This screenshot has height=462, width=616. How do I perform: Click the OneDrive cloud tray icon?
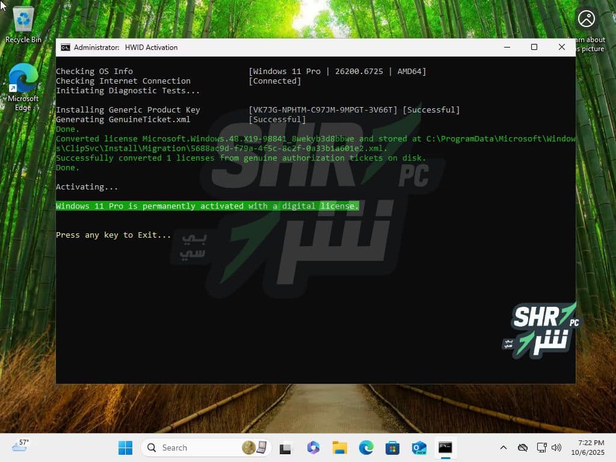pos(523,448)
